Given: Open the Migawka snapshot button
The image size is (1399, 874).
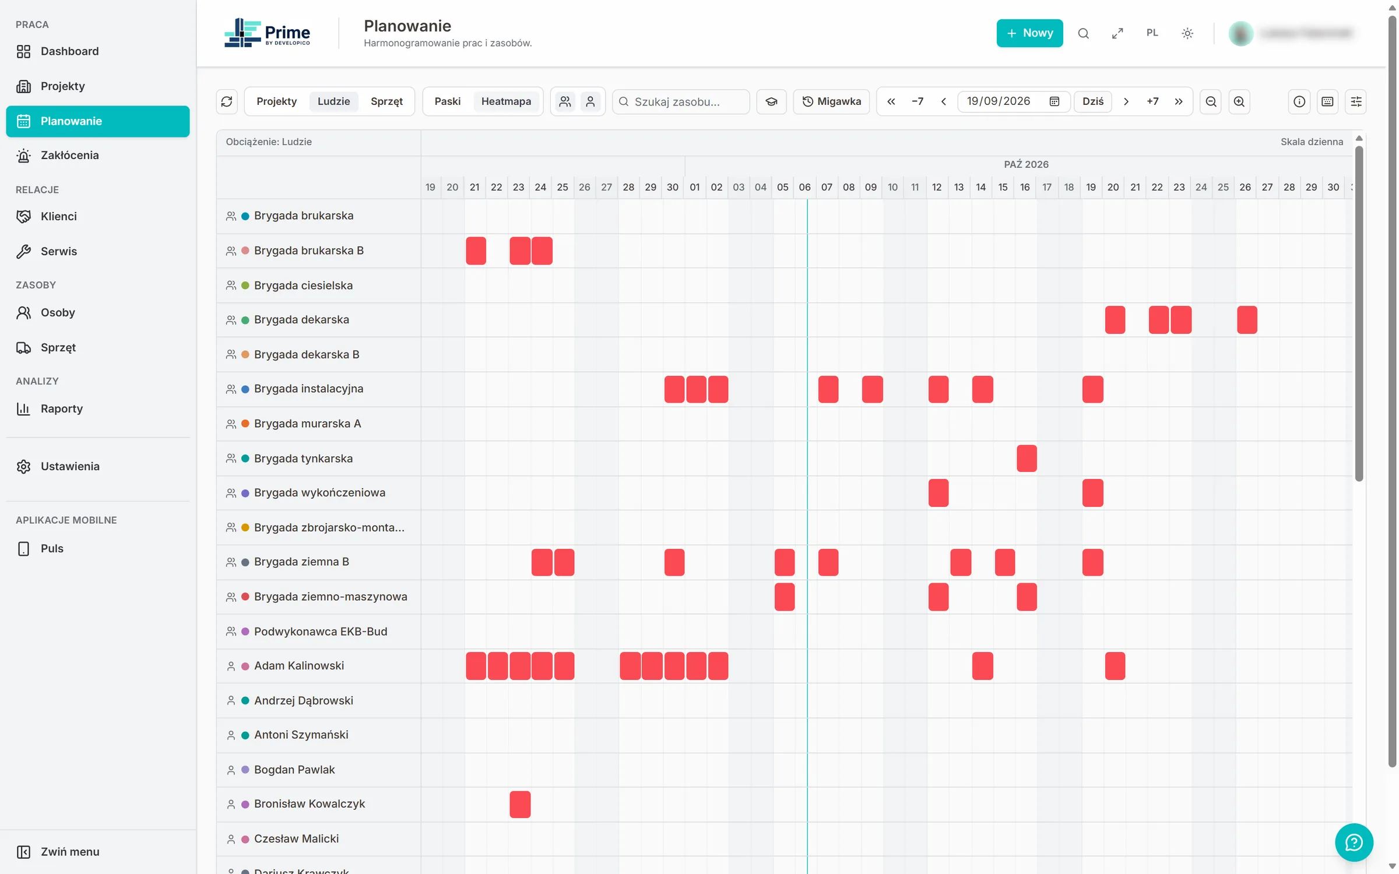Looking at the screenshot, I should coord(831,101).
